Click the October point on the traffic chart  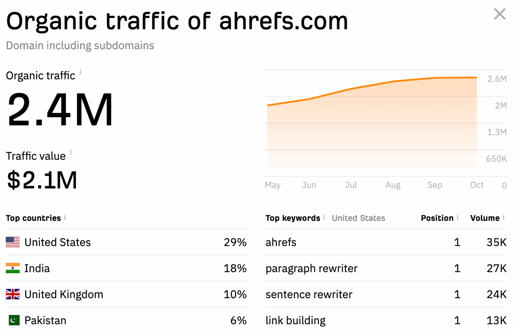click(x=476, y=77)
